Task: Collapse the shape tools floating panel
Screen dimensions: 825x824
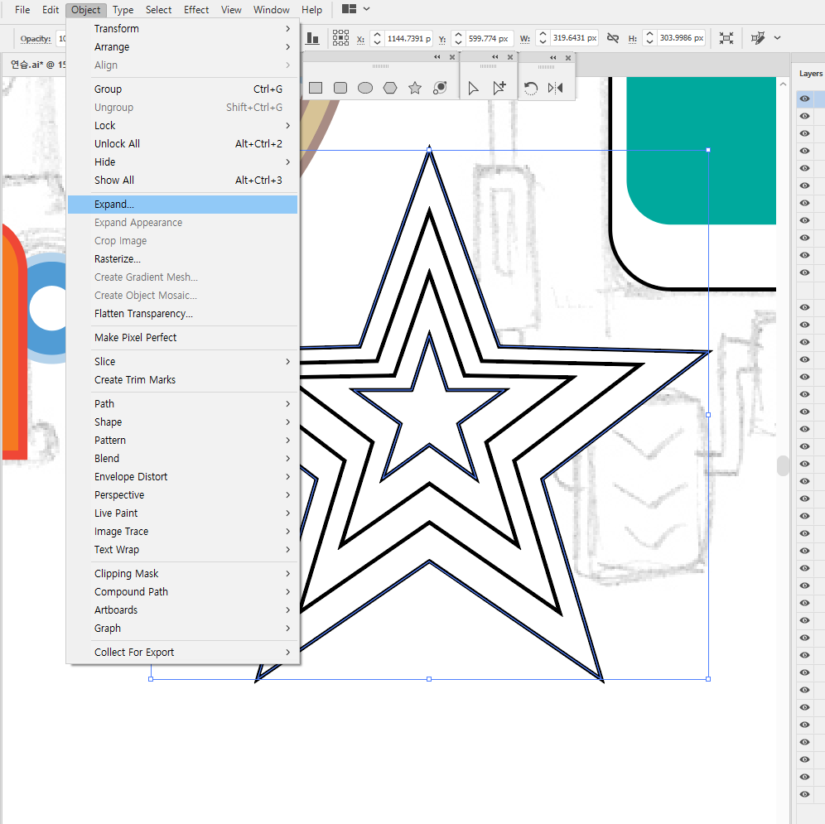Action: pos(437,57)
